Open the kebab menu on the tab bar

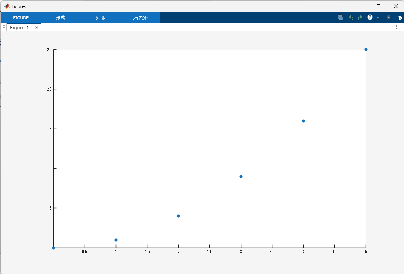(x=396, y=27)
